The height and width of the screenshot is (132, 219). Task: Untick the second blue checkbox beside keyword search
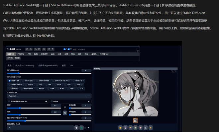69,49
